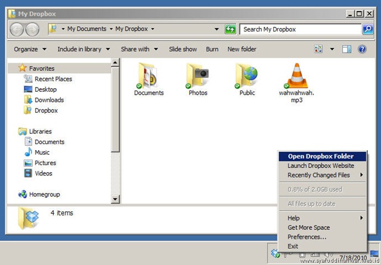The image size is (381, 265).
Task: Click the Back navigation arrow
Action: point(17,30)
